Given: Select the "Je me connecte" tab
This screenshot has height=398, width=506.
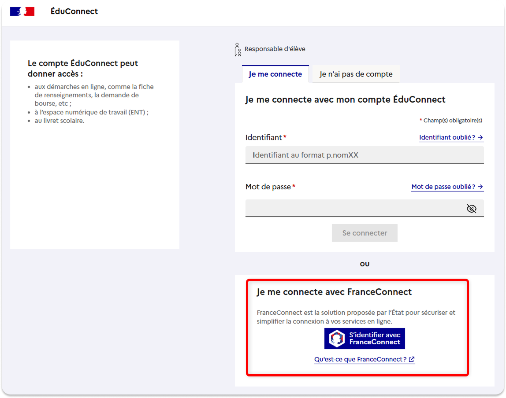Looking at the screenshot, I should click(x=275, y=74).
